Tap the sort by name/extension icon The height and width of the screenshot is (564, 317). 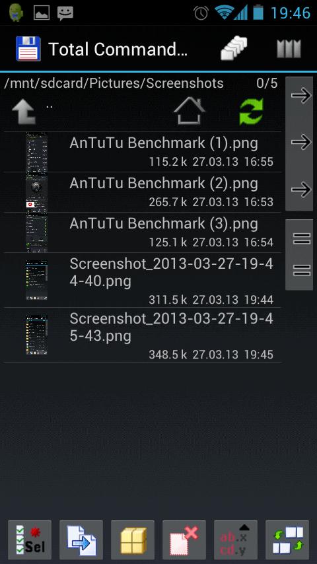coord(236,540)
